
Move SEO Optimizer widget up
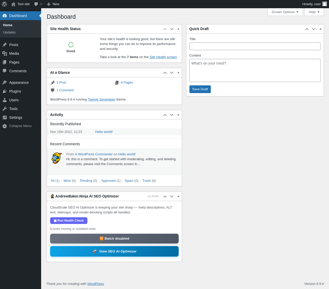[165, 196]
